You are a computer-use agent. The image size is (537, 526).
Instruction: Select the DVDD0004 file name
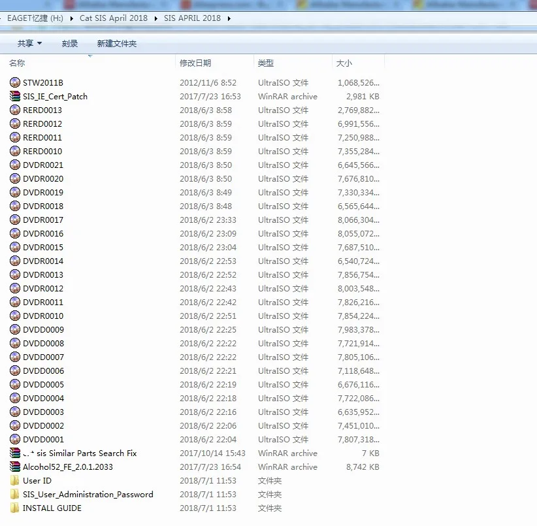(x=44, y=398)
